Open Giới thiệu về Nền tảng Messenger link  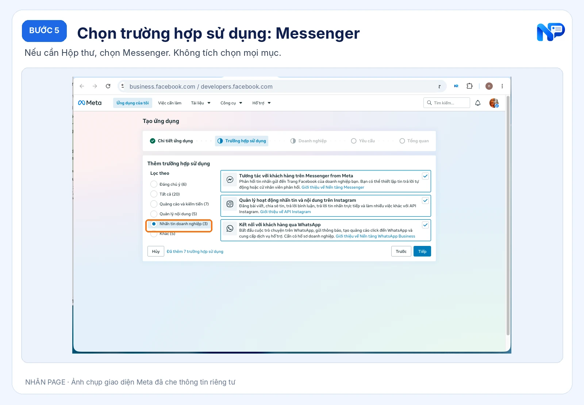tap(333, 187)
